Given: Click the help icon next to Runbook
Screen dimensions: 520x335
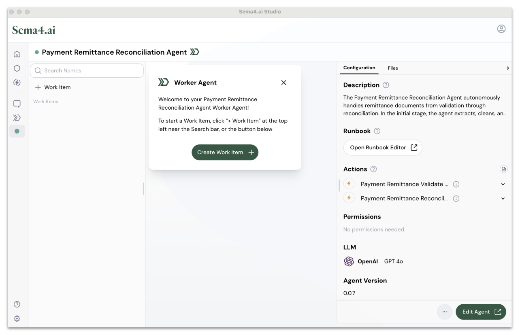Looking at the screenshot, I should [x=377, y=131].
